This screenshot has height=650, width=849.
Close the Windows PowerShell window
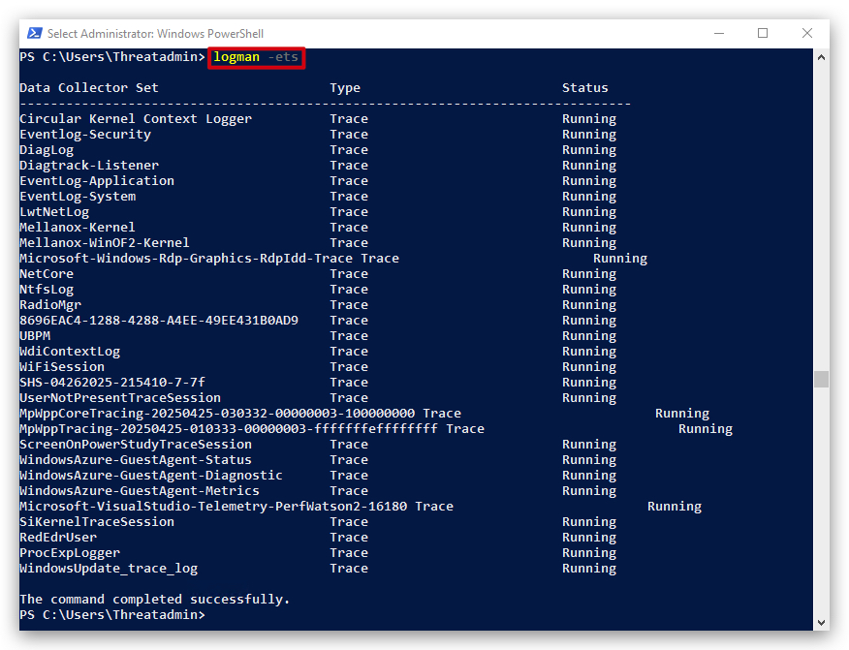click(806, 34)
